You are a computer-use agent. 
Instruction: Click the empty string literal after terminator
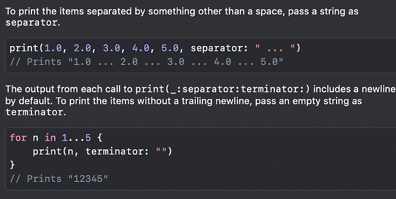point(161,151)
